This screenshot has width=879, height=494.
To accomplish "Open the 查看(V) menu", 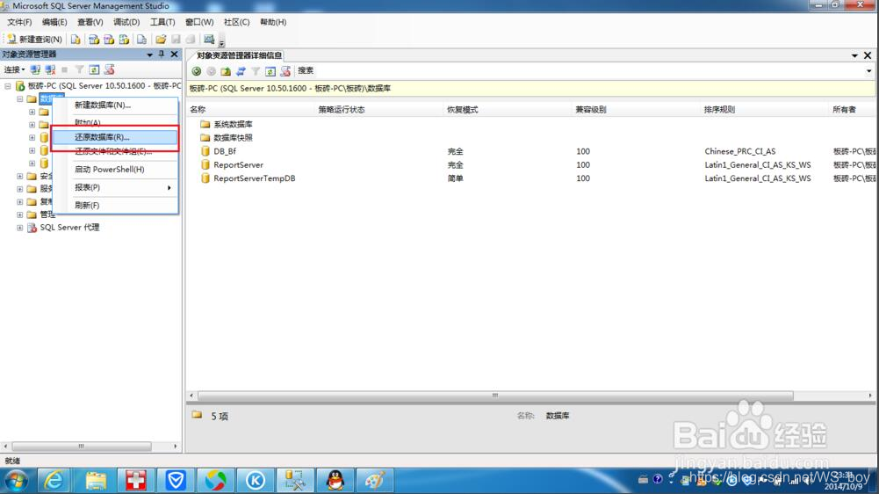I will [x=90, y=22].
